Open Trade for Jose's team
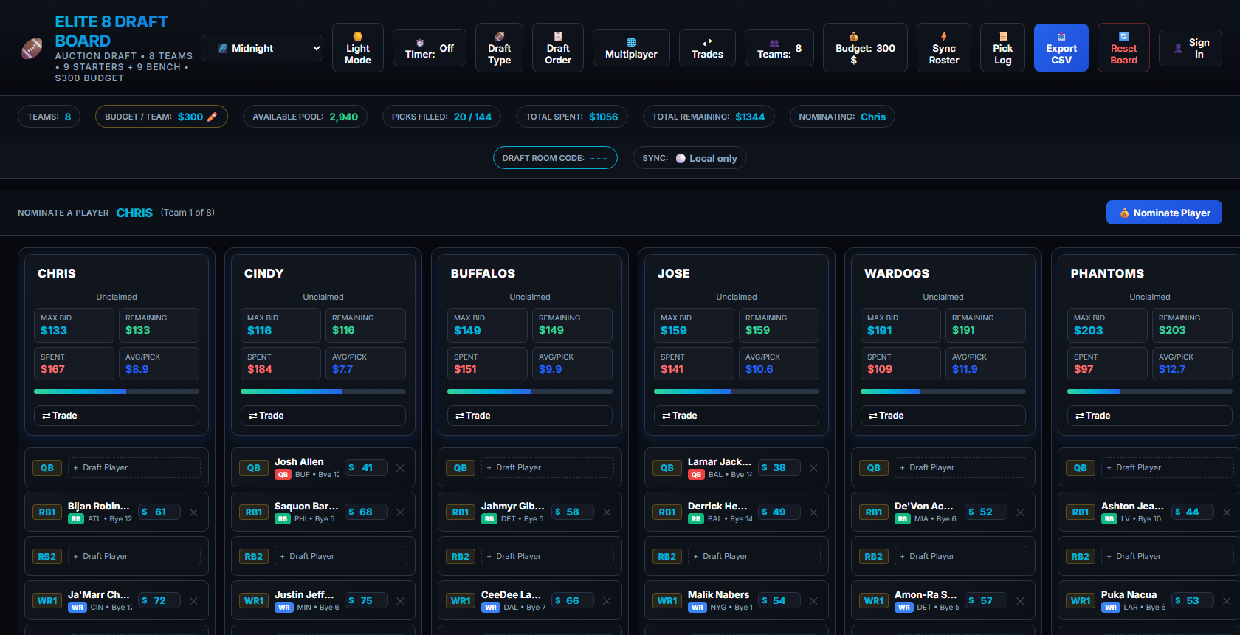This screenshot has width=1240, height=635. (x=737, y=416)
